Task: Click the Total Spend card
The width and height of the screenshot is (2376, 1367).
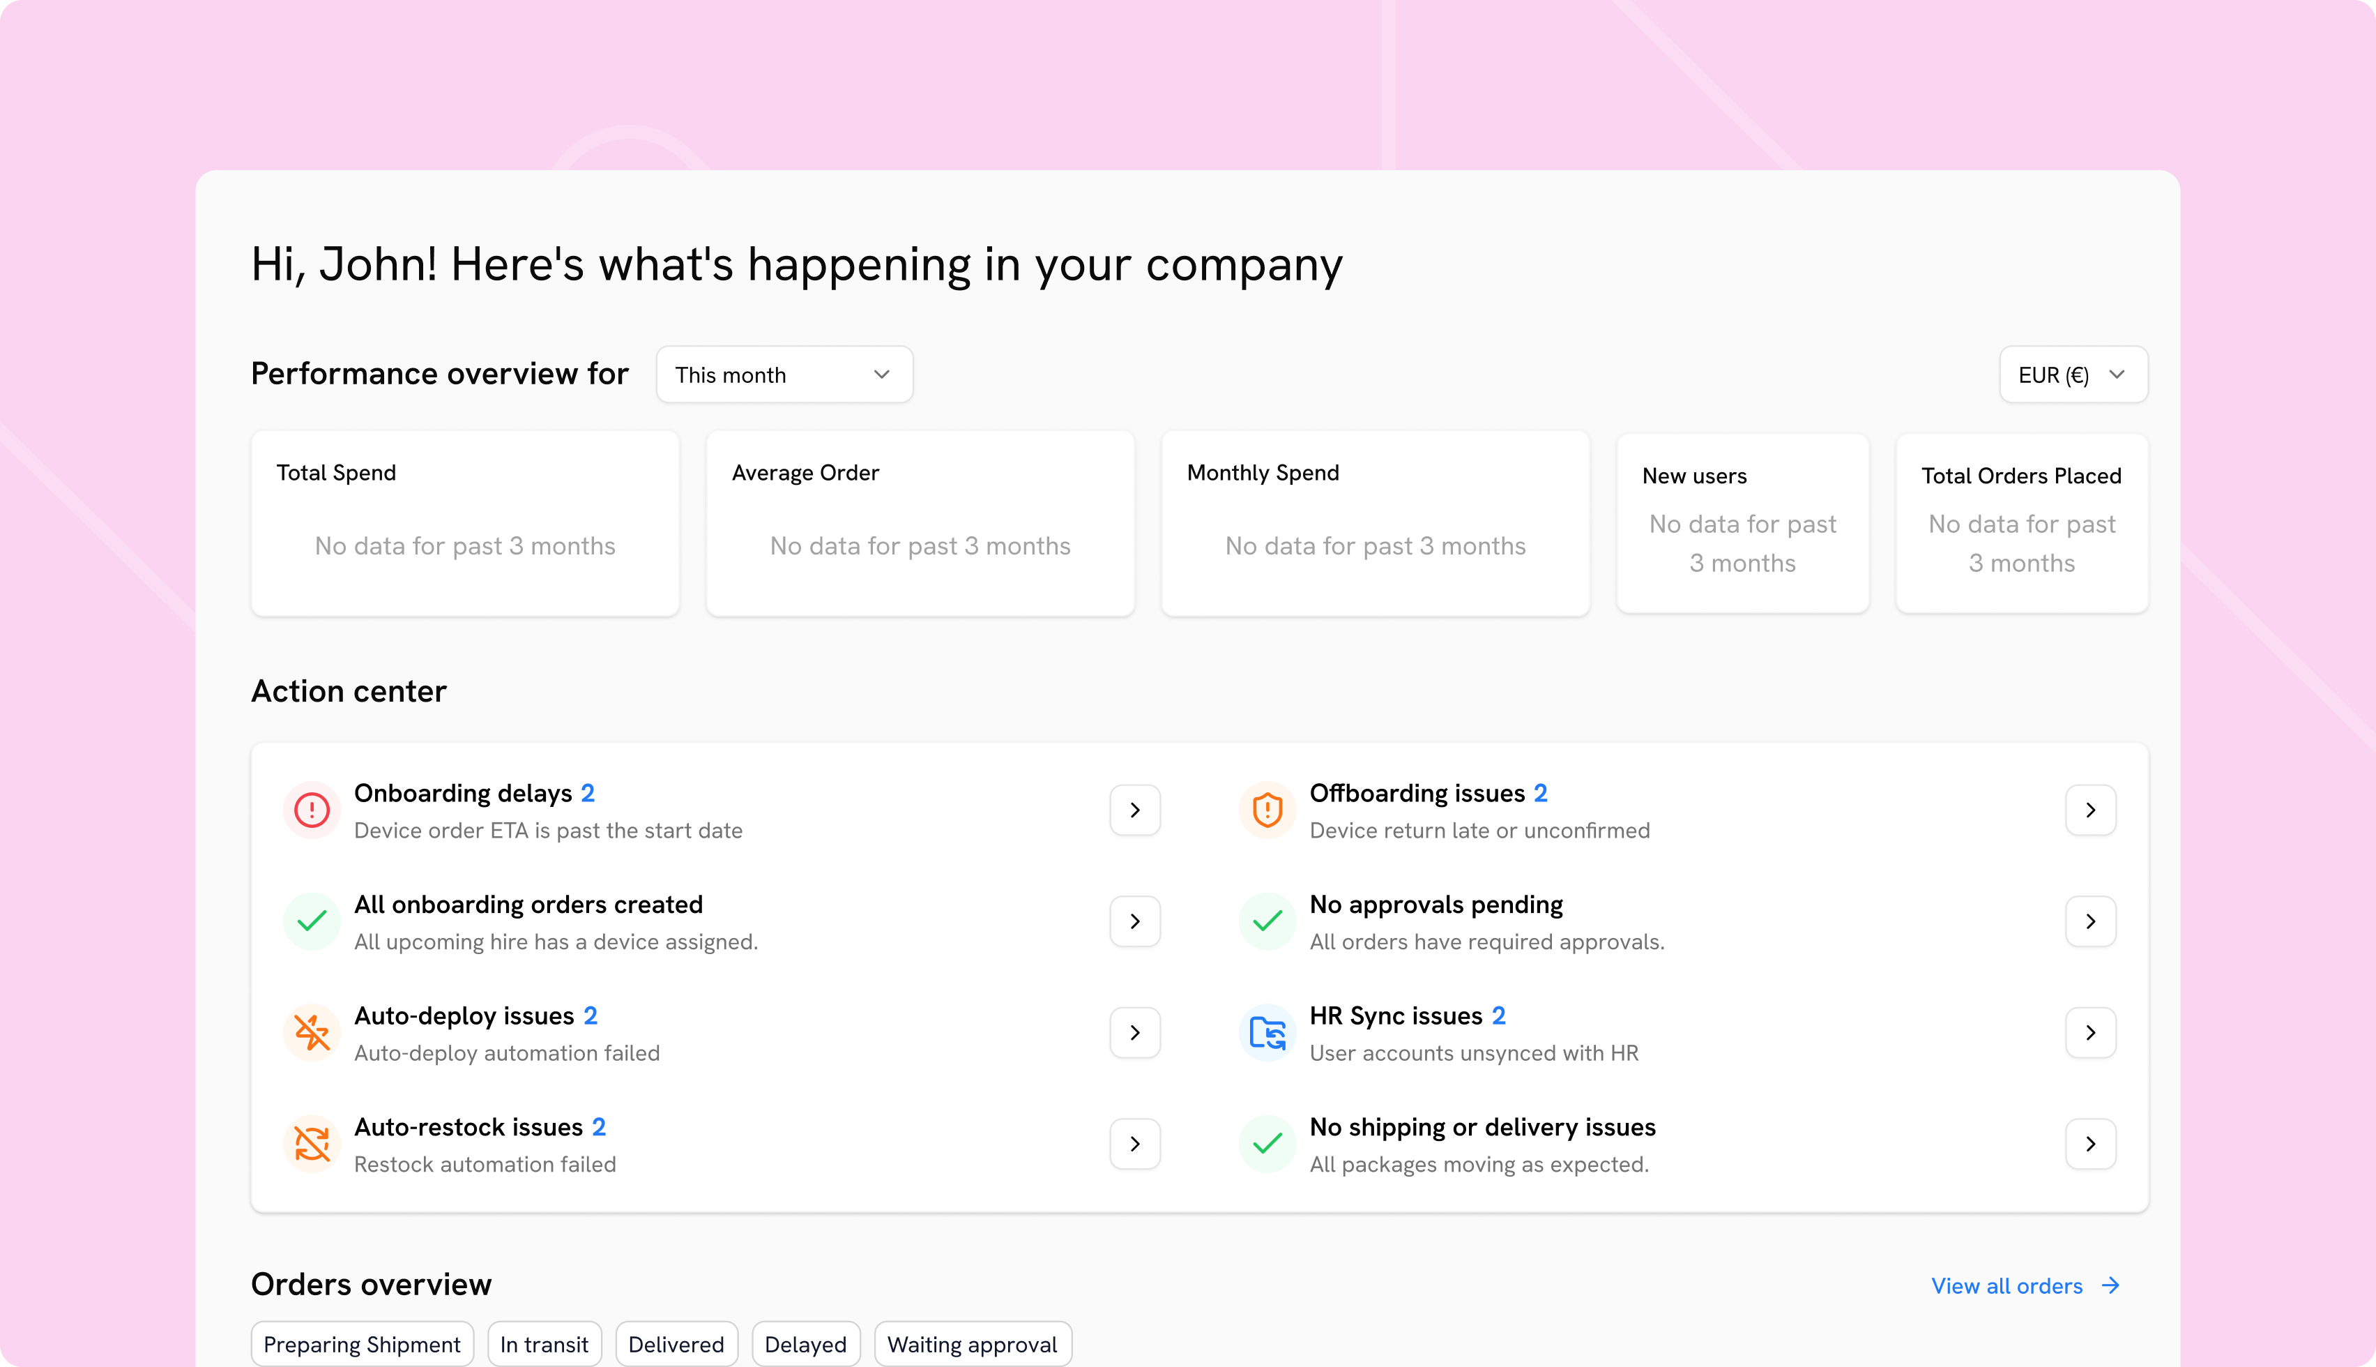Action: pos(464,523)
